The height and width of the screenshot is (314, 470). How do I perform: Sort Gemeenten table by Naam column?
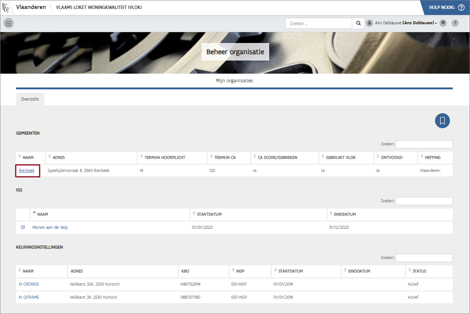28,158
